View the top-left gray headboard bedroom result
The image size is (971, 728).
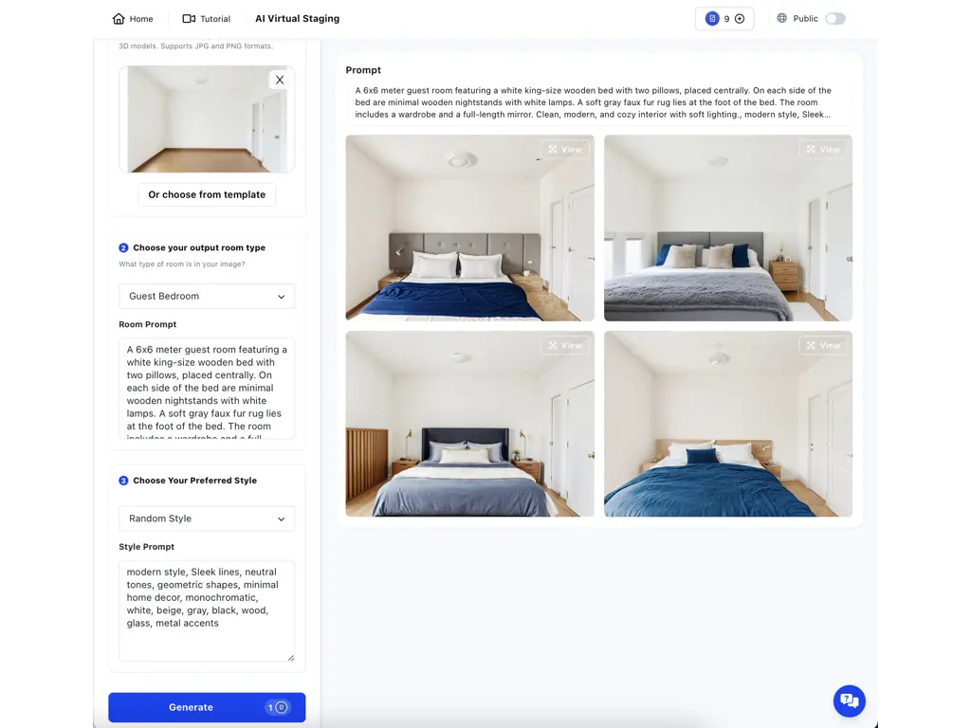click(565, 149)
